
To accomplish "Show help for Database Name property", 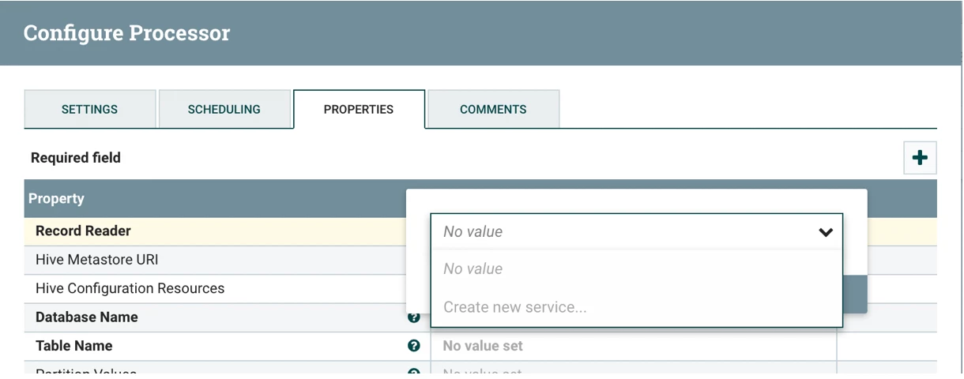I will coord(413,317).
